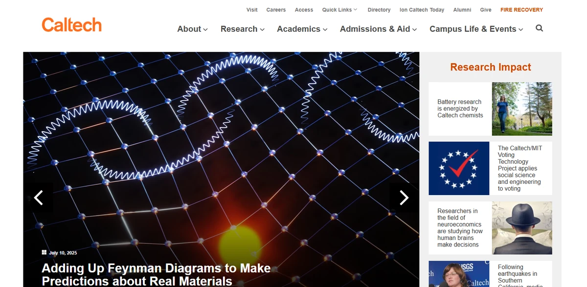Click the calendar icon beside July 10, 2025
The width and height of the screenshot is (587, 287).
pyautogui.click(x=44, y=252)
